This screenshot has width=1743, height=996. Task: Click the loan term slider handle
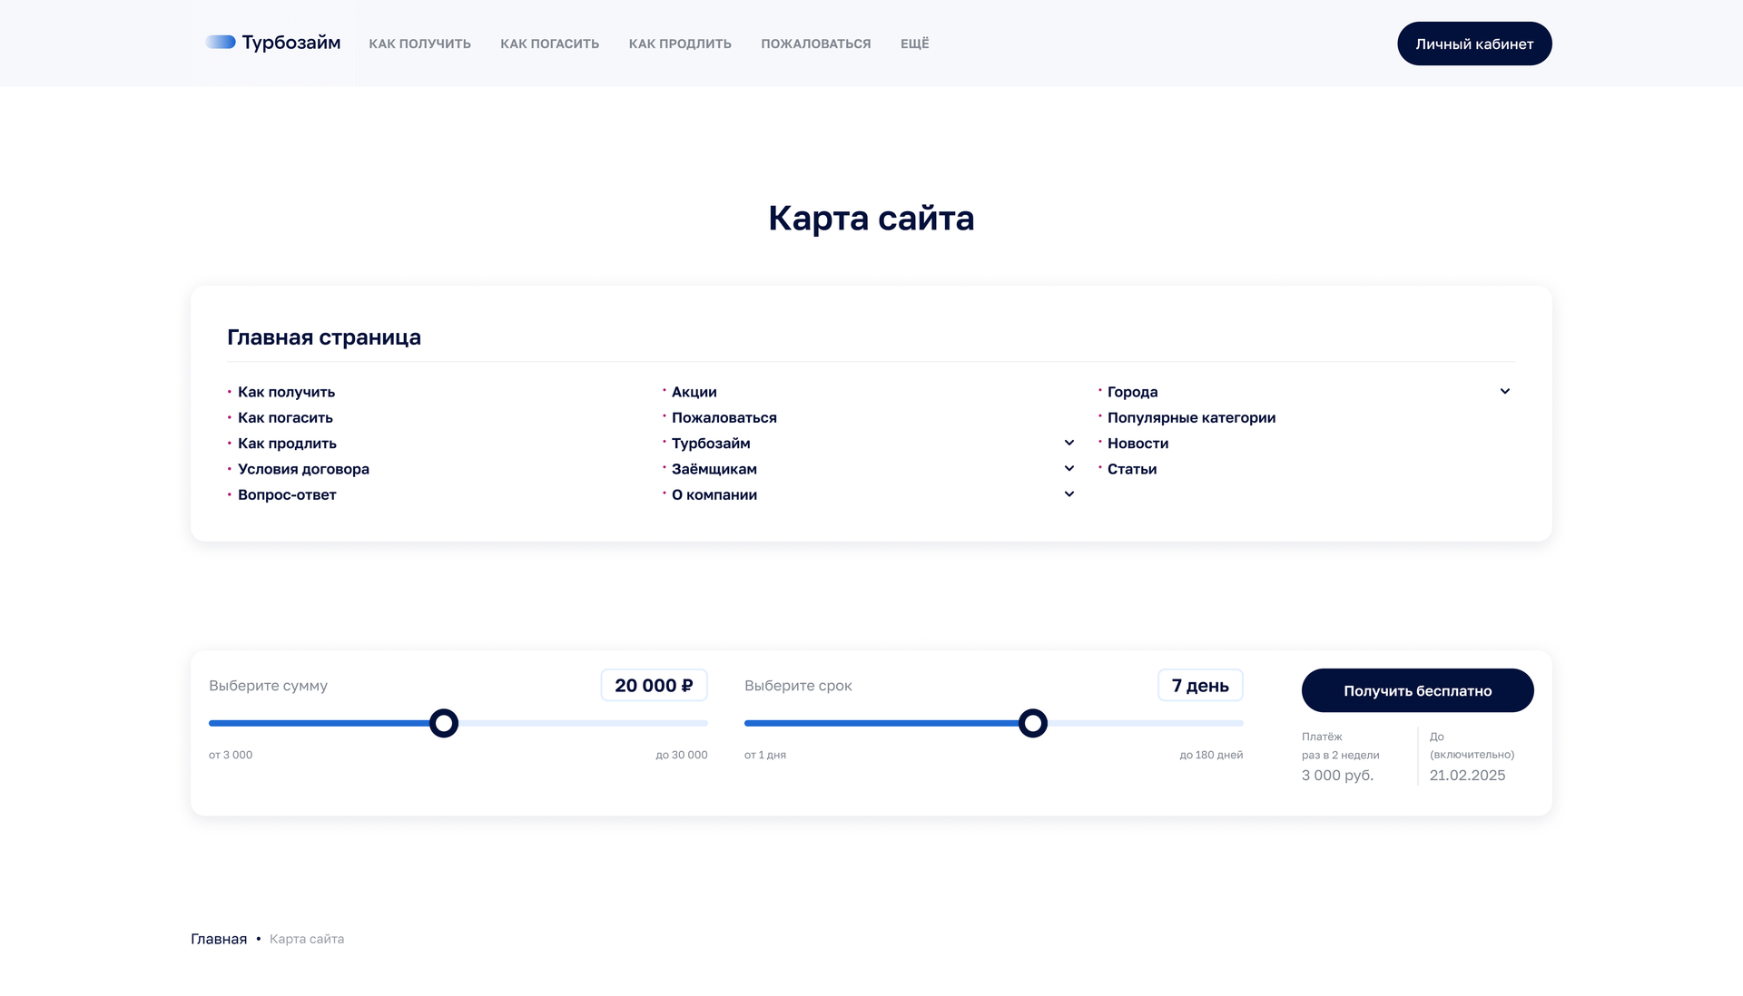point(1032,723)
